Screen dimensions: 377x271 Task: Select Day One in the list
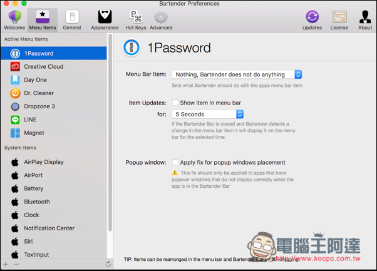coord(35,79)
